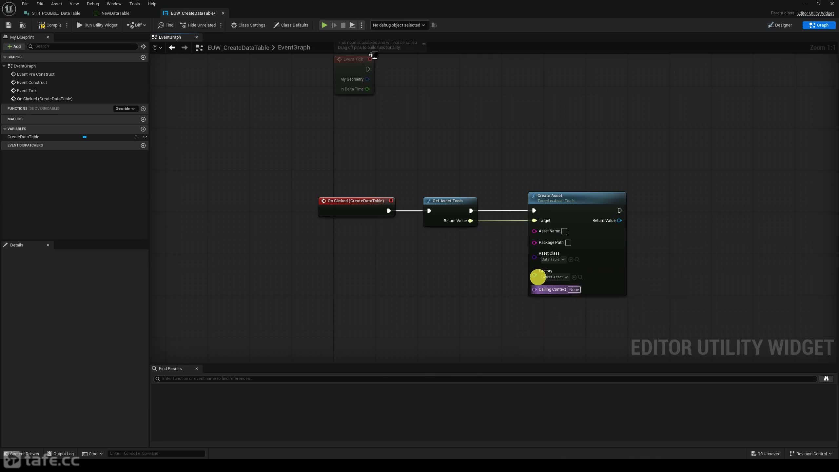Switch to Graph mode

click(x=819, y=25)
